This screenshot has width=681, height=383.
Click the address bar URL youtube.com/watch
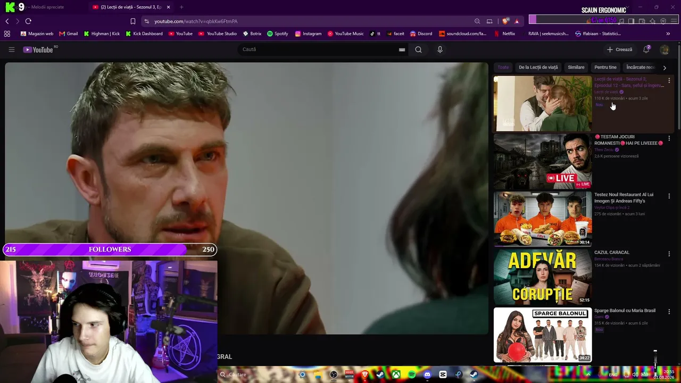(x=196, y=21)
